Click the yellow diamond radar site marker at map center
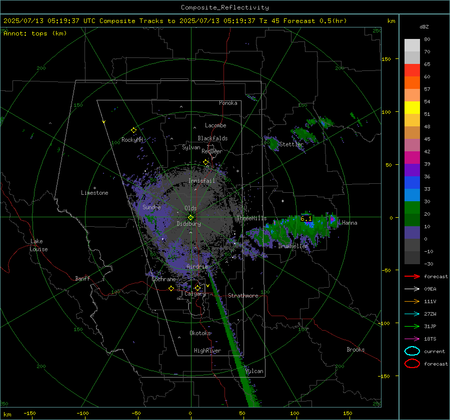 click(x=190, y=218)
